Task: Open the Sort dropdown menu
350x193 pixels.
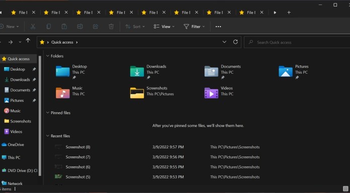Action: click(135, 27)
